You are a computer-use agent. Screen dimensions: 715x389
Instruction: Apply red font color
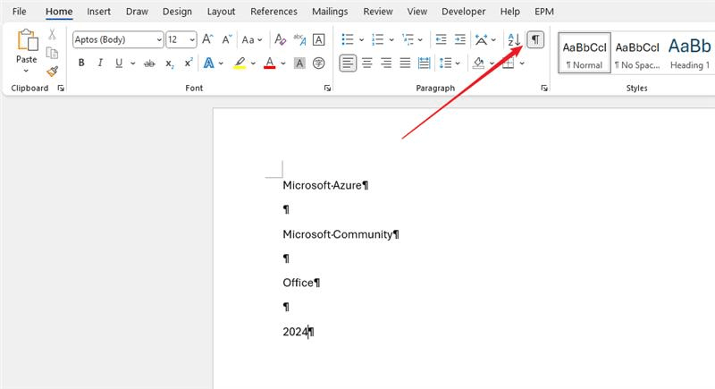270,63
